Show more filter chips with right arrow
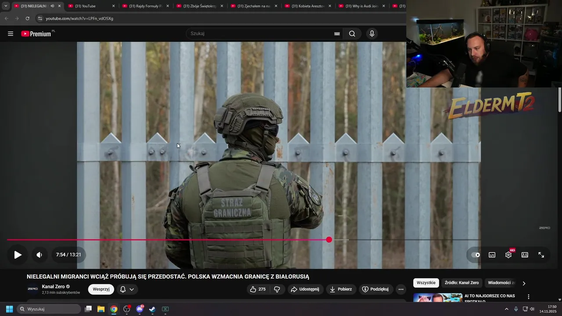The image size is (562, 316). (524, 283)
